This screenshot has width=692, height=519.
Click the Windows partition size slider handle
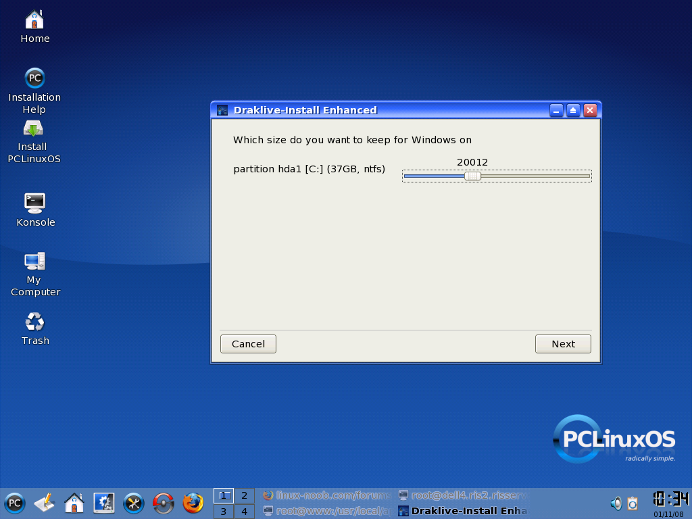click(473, 176)
